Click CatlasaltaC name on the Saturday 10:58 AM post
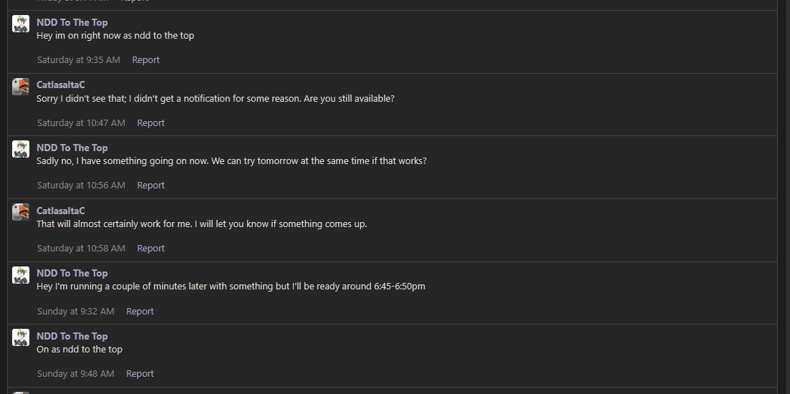790x394 pixels. coord(61,211)
